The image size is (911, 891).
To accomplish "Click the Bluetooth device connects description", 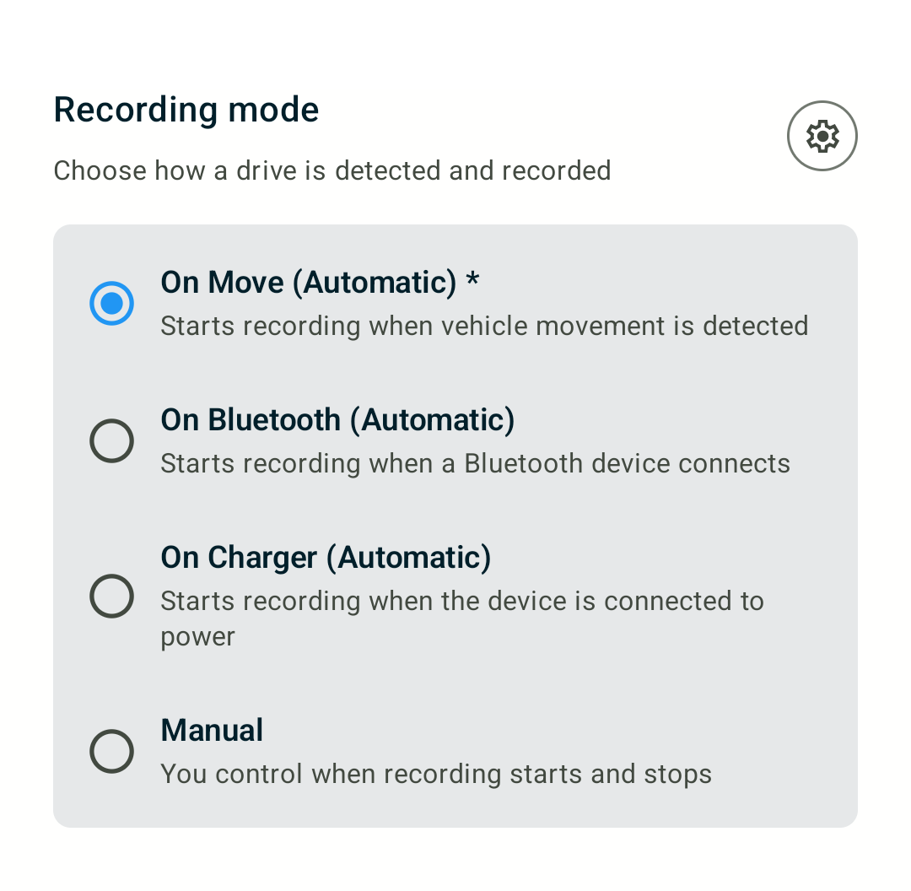I will (x=475, y=463).
